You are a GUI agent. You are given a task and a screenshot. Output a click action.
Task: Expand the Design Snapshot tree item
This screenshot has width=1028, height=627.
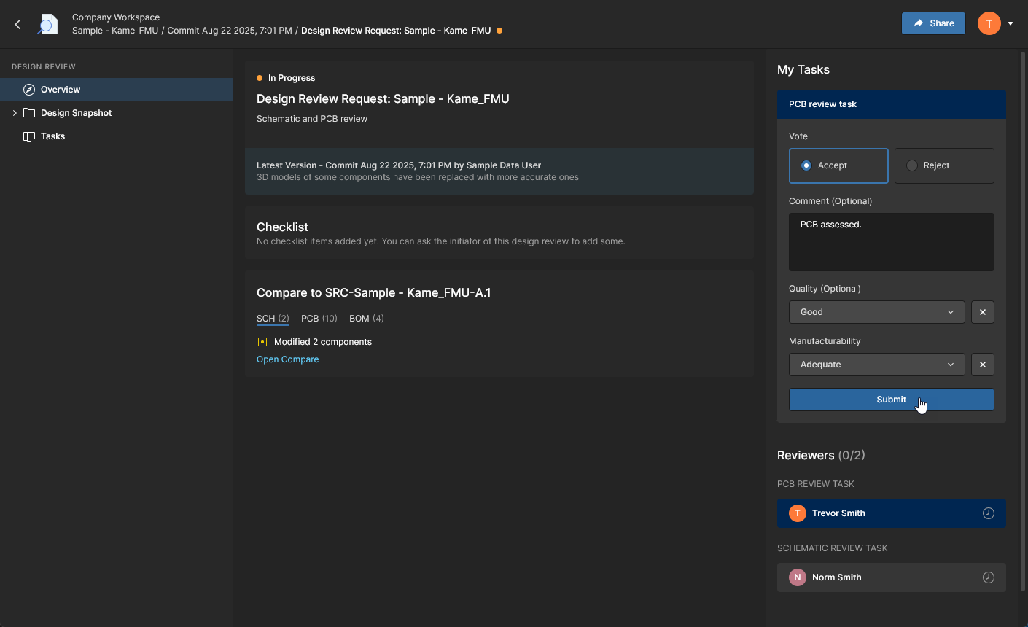click(x=15, y=113)
